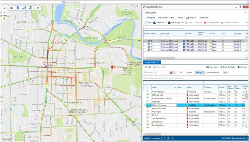Image resolution: width=250 pixels, height=142 pixels.
Task: Sort by Route/Order # column
Action: tap(152, 34)
